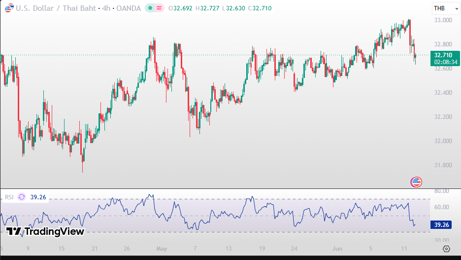Click the current price label 32.710
This screenshot has width=461, height=260.
tap(443, 55)
